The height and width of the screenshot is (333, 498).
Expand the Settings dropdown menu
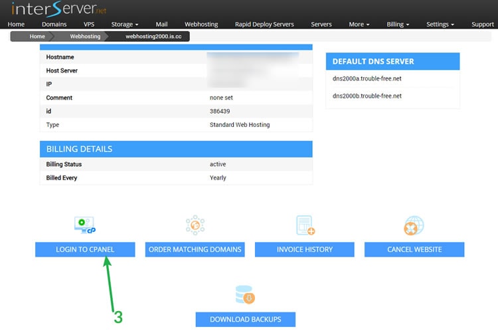point(440,24)
